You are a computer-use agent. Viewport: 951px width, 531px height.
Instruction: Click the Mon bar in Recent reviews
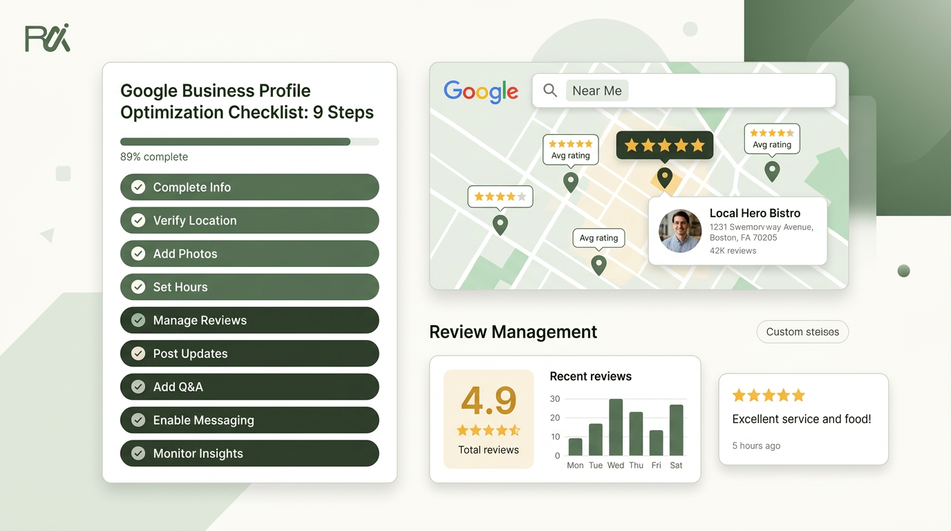(x=575, y=447)
